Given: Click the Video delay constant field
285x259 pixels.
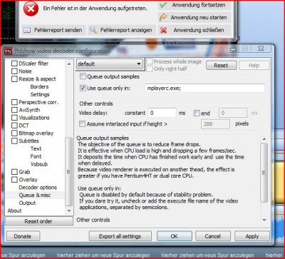Looking at the screenshot, I should point(162,113).
